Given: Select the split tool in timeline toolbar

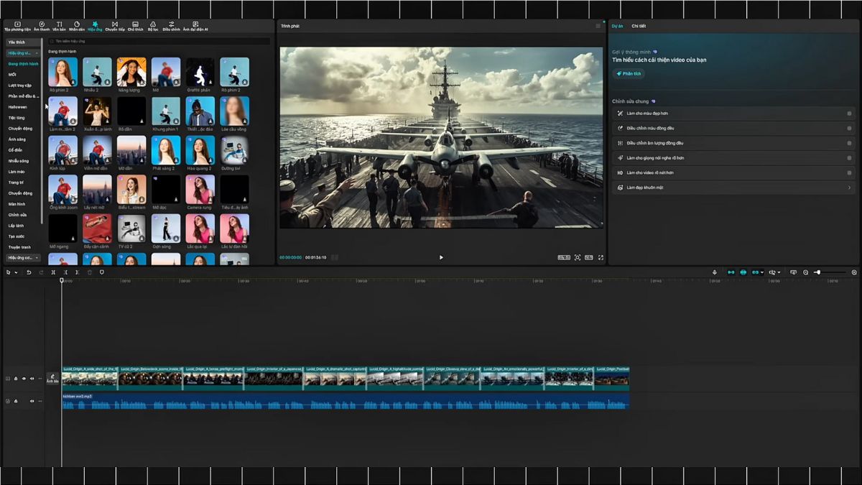Looking at the screenshot, I should 53,273.
